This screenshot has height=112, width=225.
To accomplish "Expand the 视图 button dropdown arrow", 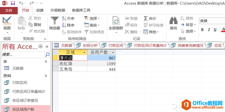I will [x=7, y=33].
